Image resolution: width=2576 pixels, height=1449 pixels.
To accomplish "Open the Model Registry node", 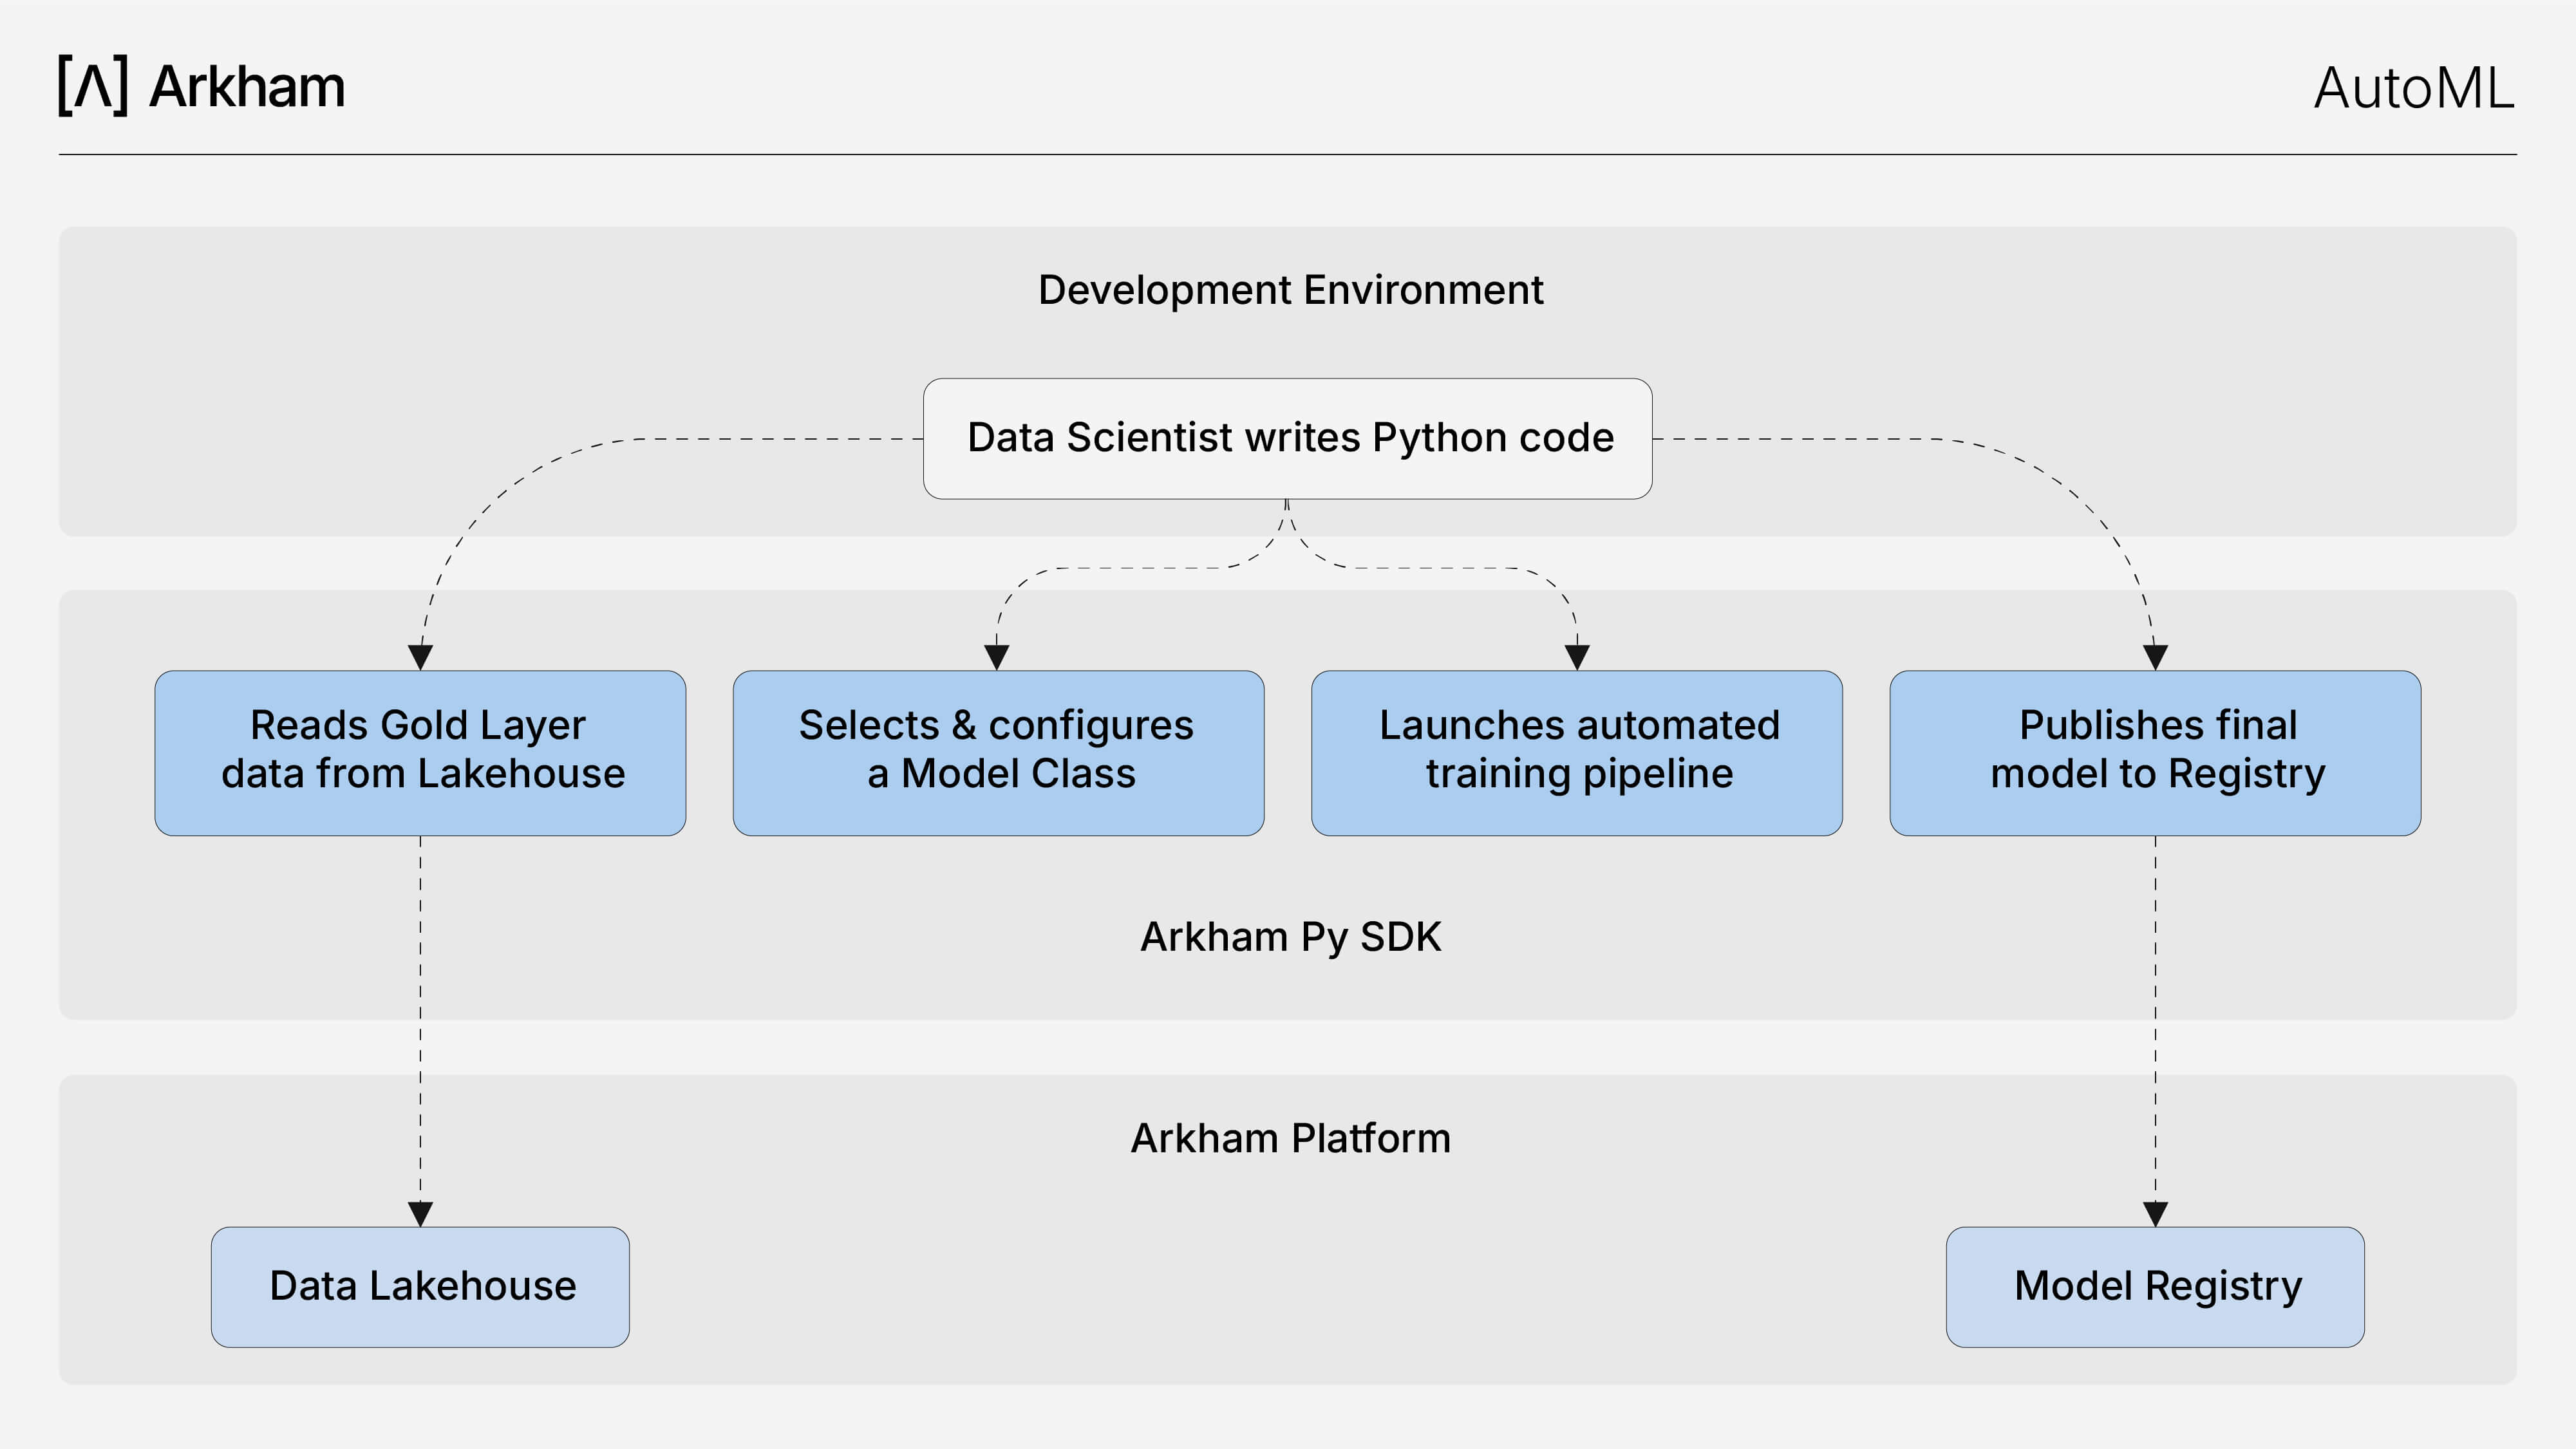I will coord(2155,1287).
